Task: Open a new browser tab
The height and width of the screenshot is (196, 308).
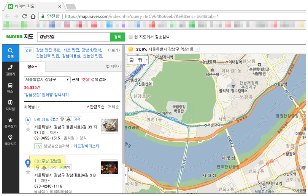Action: [71, 7]
